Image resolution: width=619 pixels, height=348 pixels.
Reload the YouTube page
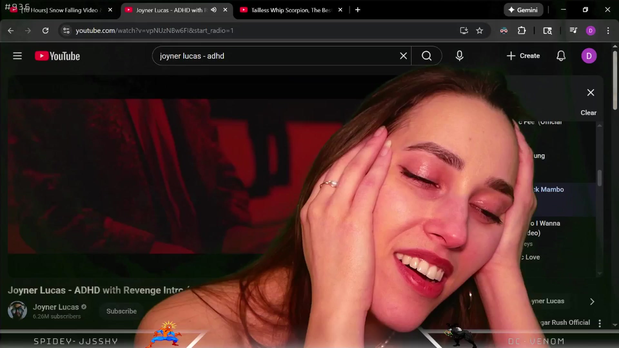pyautogui.click(x=45, y=31)
